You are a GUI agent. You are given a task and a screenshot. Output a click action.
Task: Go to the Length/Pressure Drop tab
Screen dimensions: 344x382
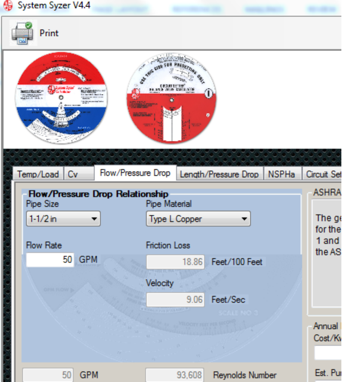[x=219, y=174]
